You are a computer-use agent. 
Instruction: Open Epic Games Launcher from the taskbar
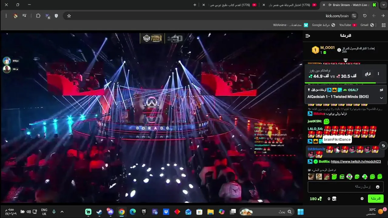pos(144,212)
